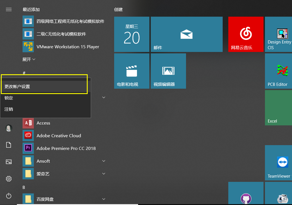Screen dimensions: 292x205
Task: Open the Documents sidebar icon
Action: point(8,145)
